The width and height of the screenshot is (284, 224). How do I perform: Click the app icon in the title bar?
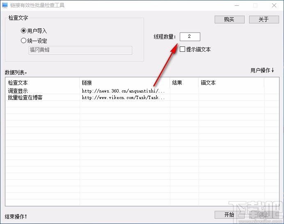point(5,5)
